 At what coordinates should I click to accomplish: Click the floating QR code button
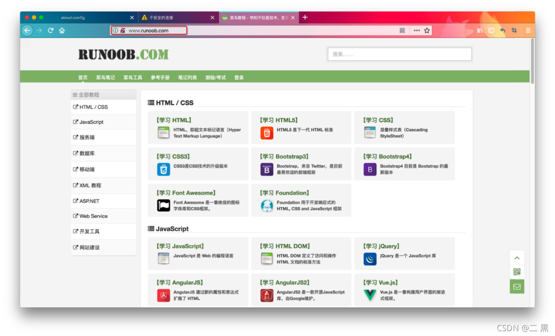tap(517, 272)
